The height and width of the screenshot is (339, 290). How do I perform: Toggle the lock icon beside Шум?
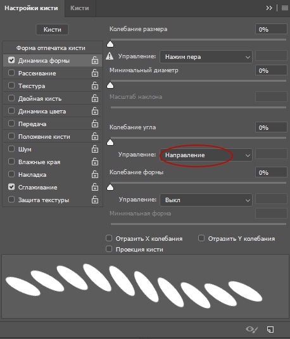95,149
